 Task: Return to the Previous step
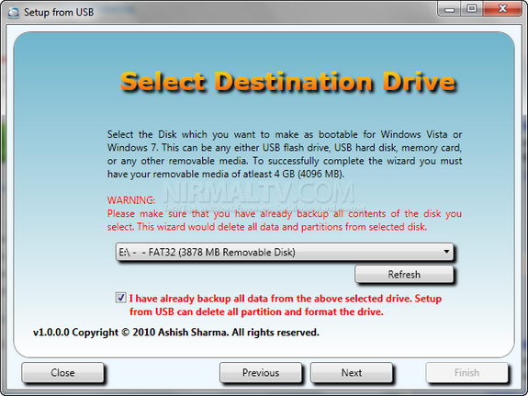pos(261,372)
